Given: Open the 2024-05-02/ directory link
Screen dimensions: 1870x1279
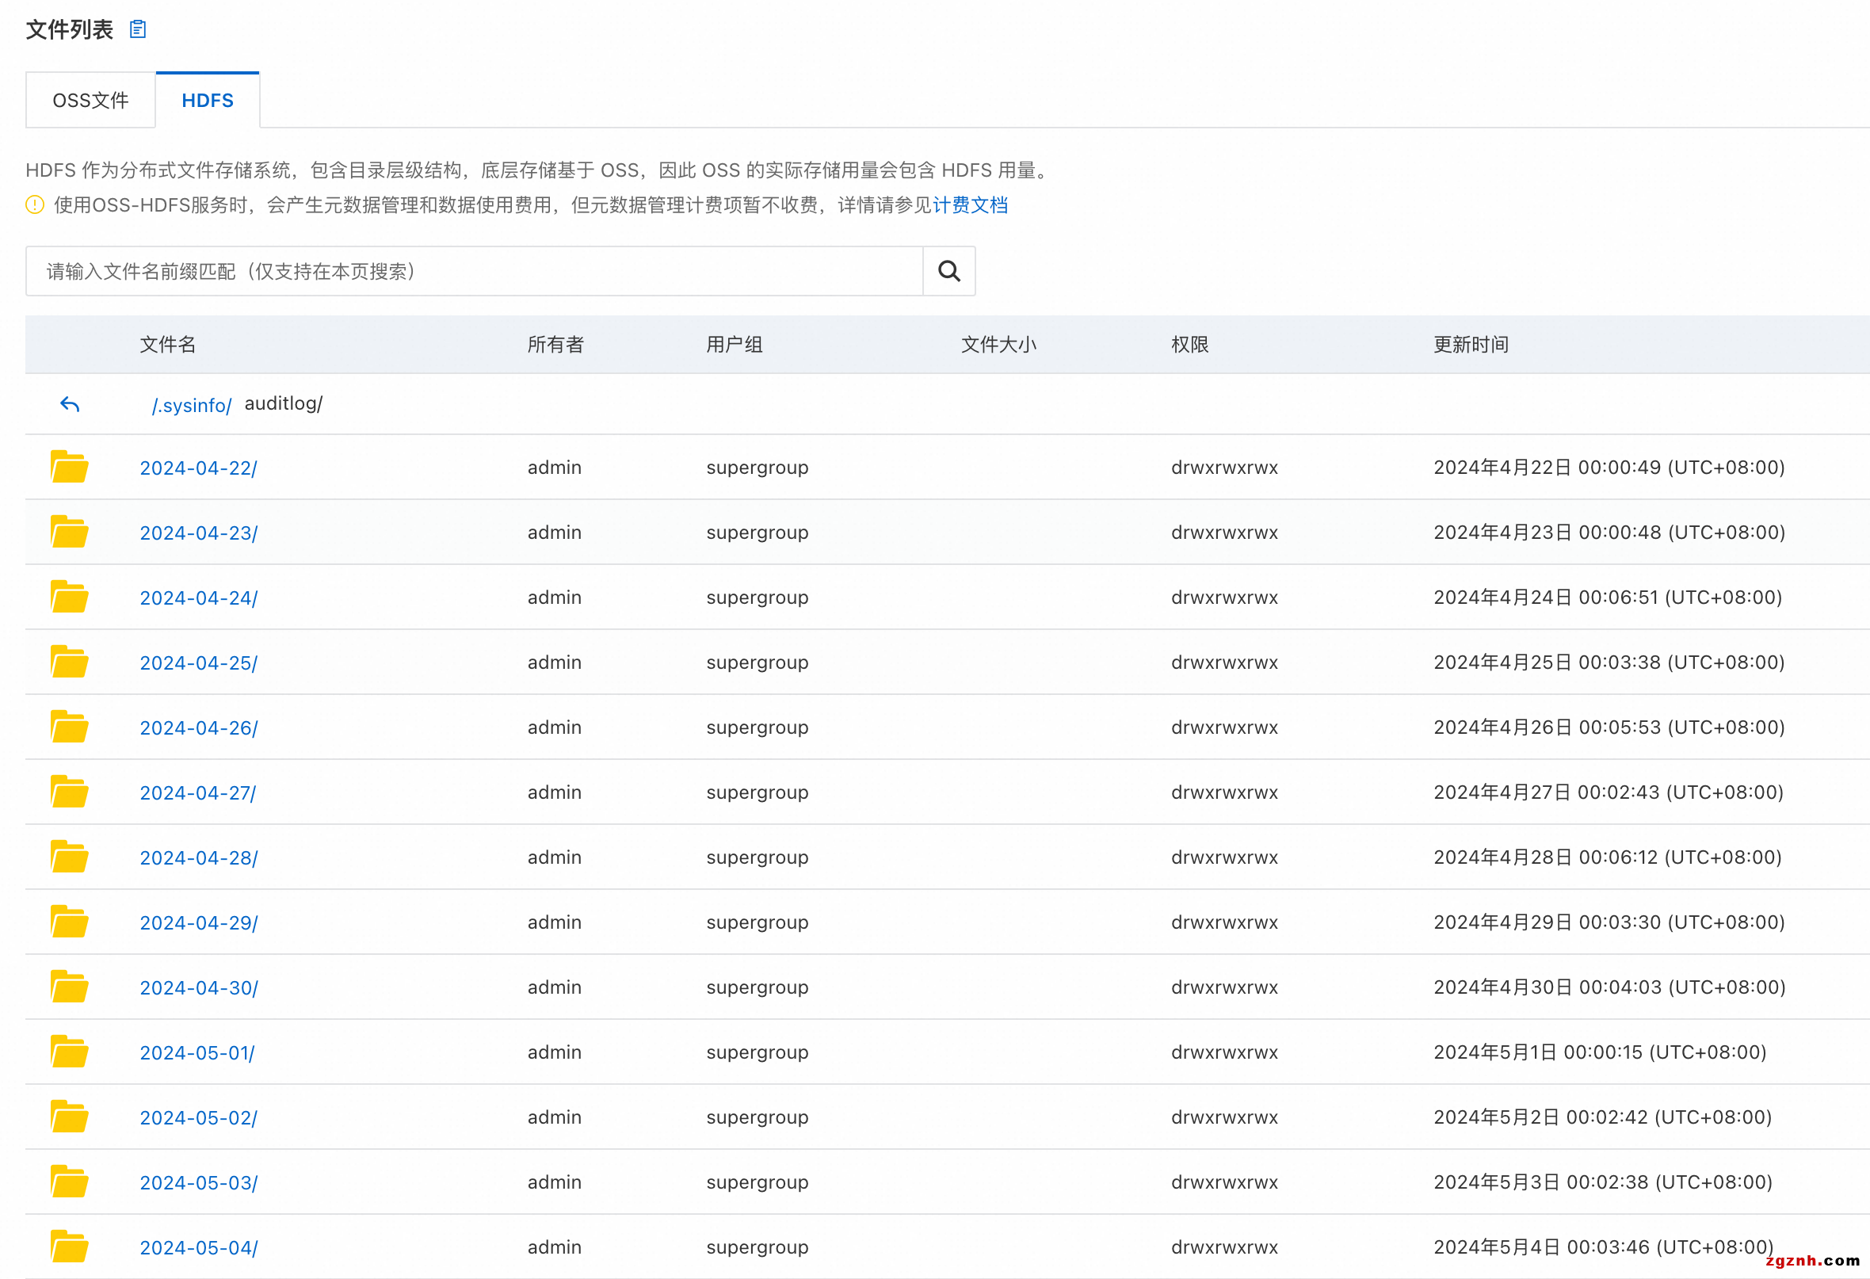Looking at the screenshot, I should (199, 1117).
